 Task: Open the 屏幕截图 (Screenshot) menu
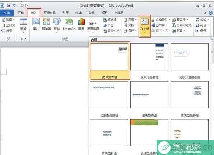click(x=93, y=25)
